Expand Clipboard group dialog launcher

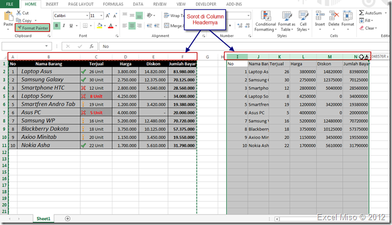tap(49, 36)
